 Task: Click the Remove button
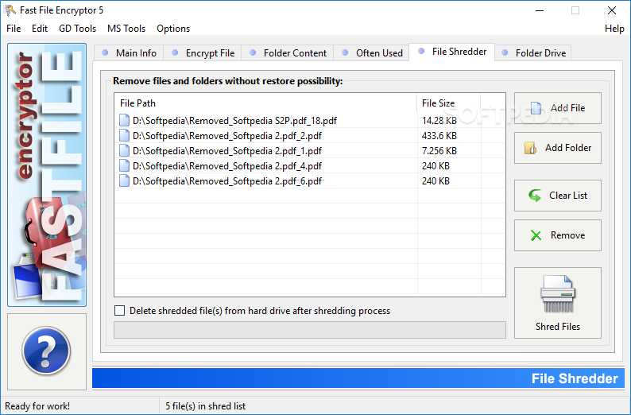pos(558,235)
